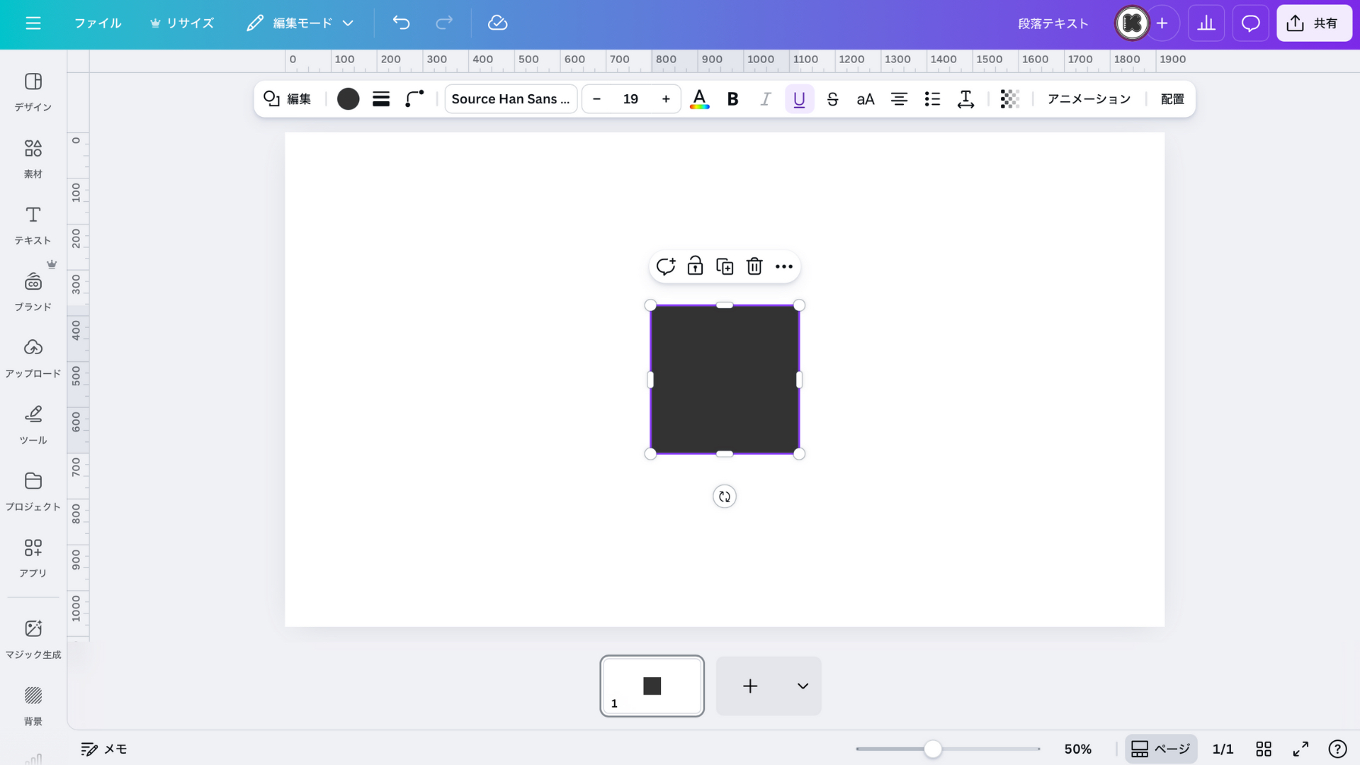Open the comments speech bubble
This screenshot has width=1360, height=765.
pos(1251,23)
